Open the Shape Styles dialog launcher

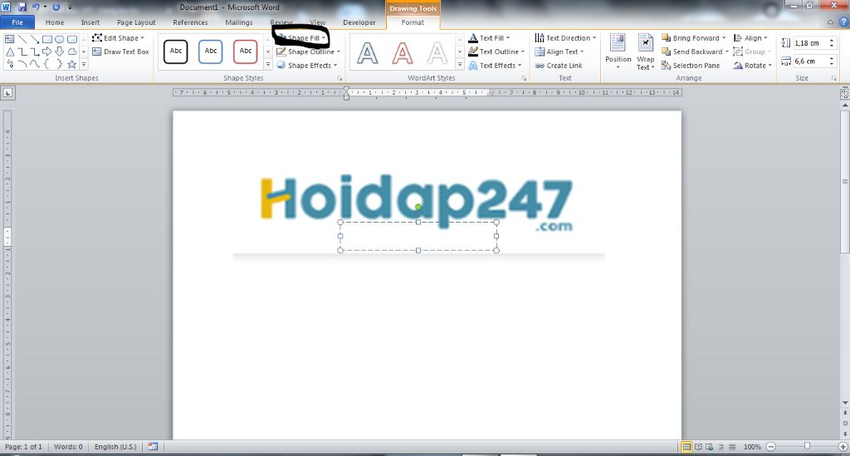pyautogui.click(x=340, y=79)
